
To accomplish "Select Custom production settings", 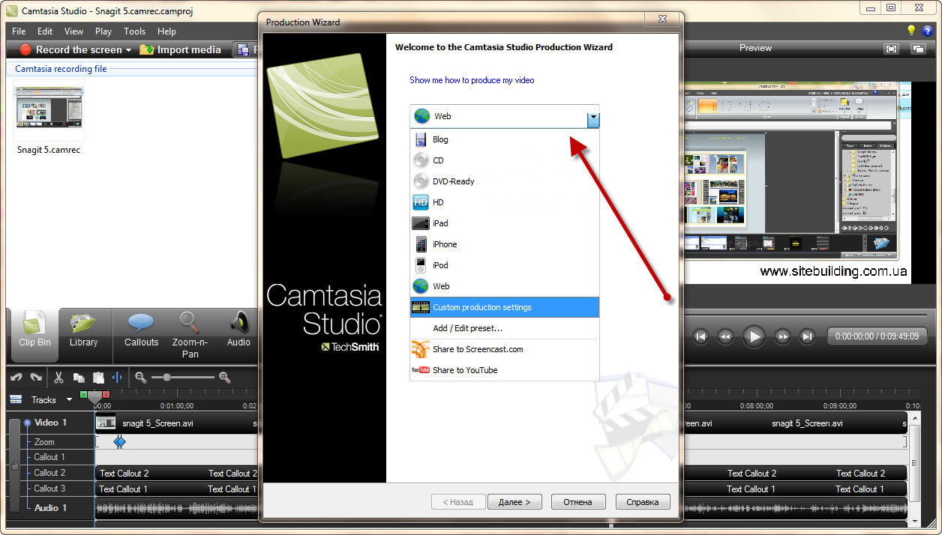I will click(504, 307).
